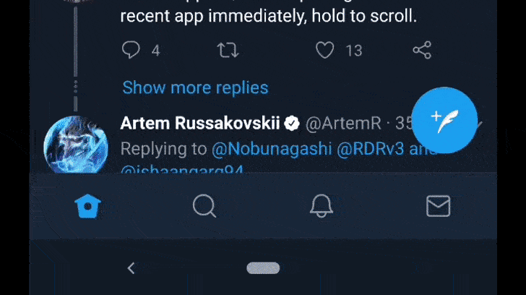Open Notifications bell tab
Screen dimensions: 526x295
point(322,206)
